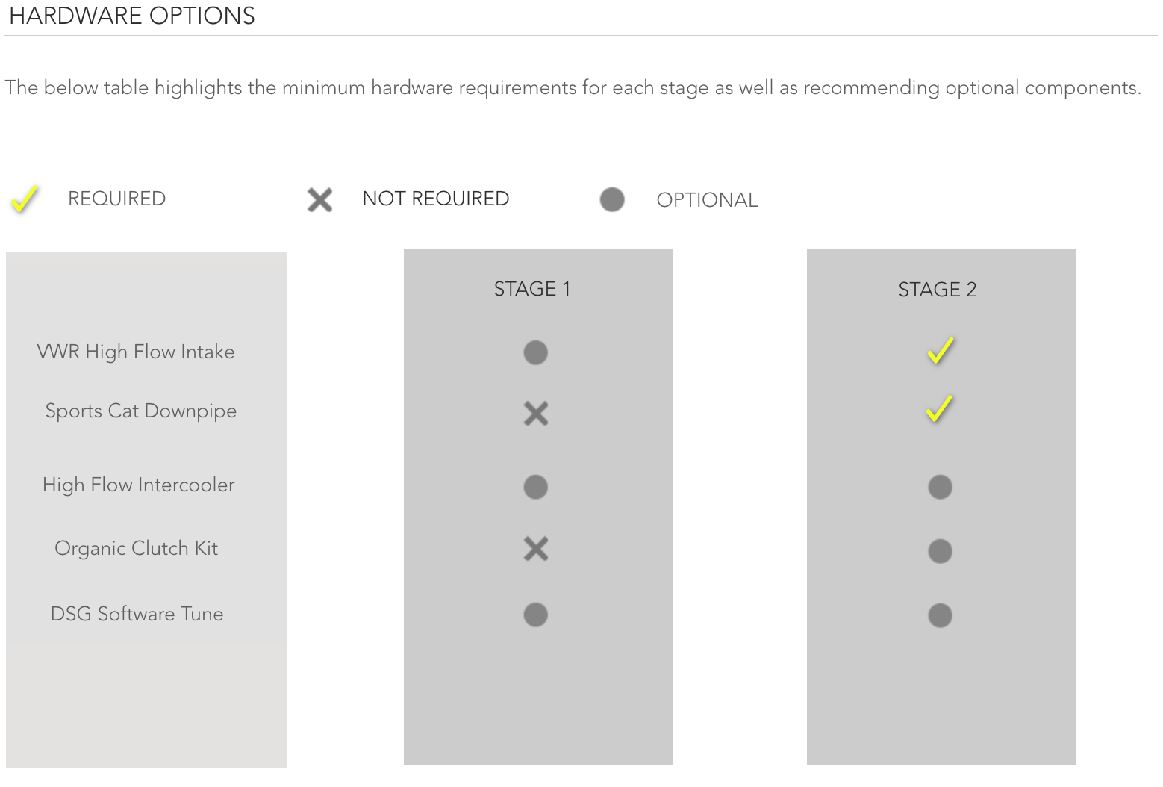The image size is (1163, 787).
Task: Click the yellow checkmark beside REQUIRED legend
Action: (x=25, y=199)
